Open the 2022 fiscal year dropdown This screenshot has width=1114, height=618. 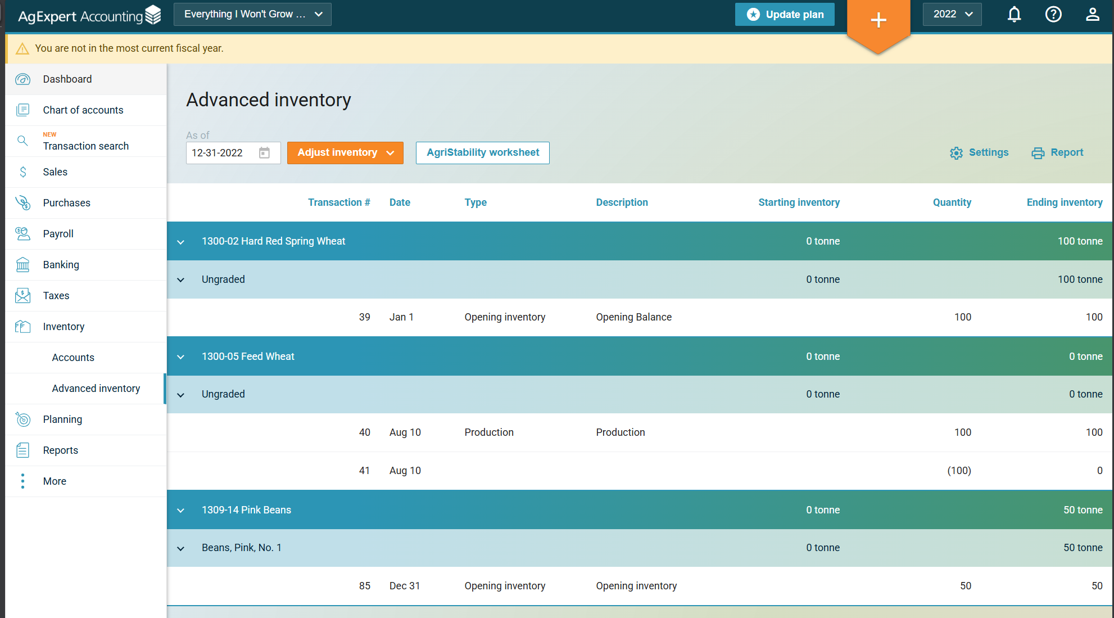coord(952,15)
